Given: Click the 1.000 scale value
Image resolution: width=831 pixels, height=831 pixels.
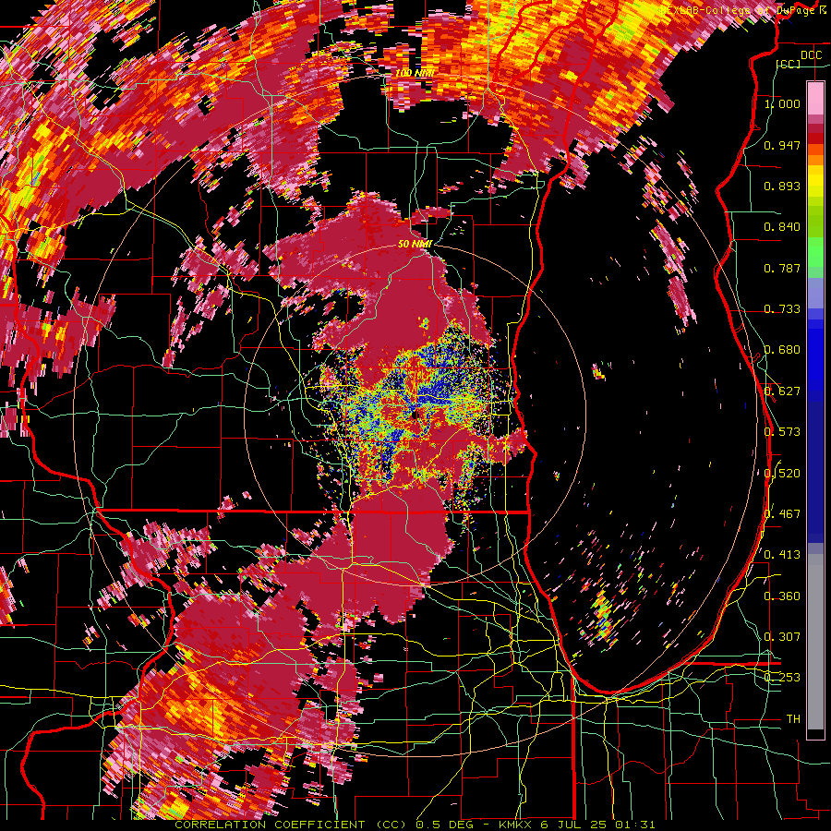Looking at the screenshot, I should point(782,103).
